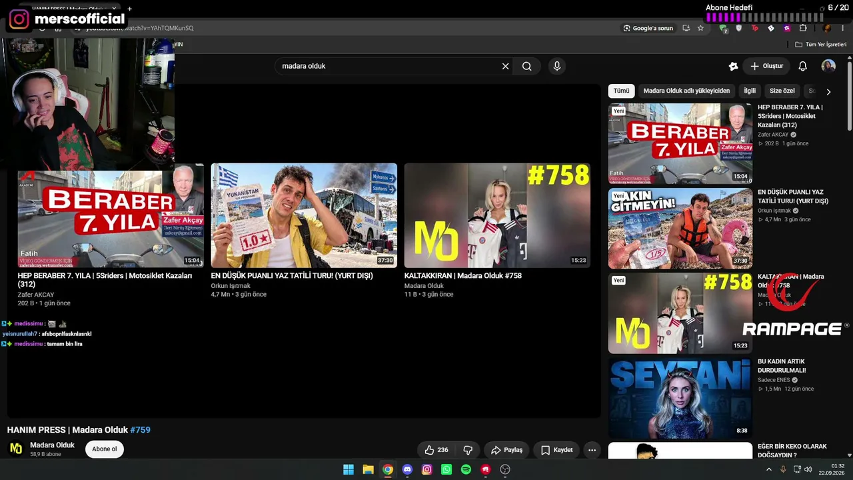Select the İlgili filter chip
The width and height of the screenshot is (853, 480).
click(x=750, y=91)
